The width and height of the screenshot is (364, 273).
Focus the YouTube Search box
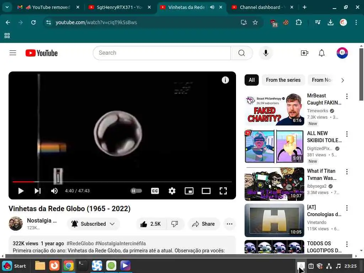162,53
